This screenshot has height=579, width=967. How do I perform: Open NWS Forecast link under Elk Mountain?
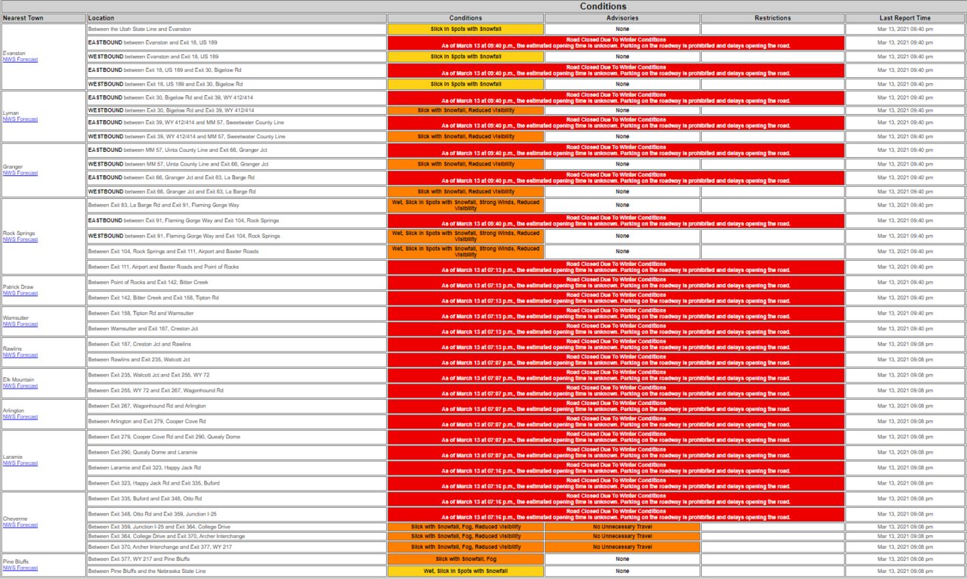[20, 386]
